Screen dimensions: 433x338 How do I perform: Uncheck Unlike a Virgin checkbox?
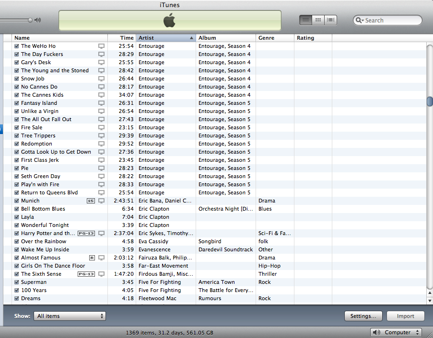point(17,111)
